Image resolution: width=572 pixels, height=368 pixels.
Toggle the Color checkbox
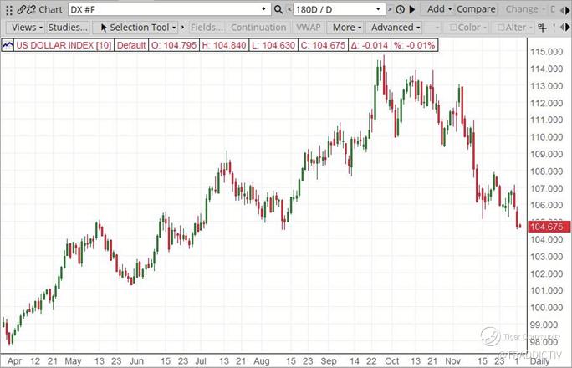coord(453,28)
